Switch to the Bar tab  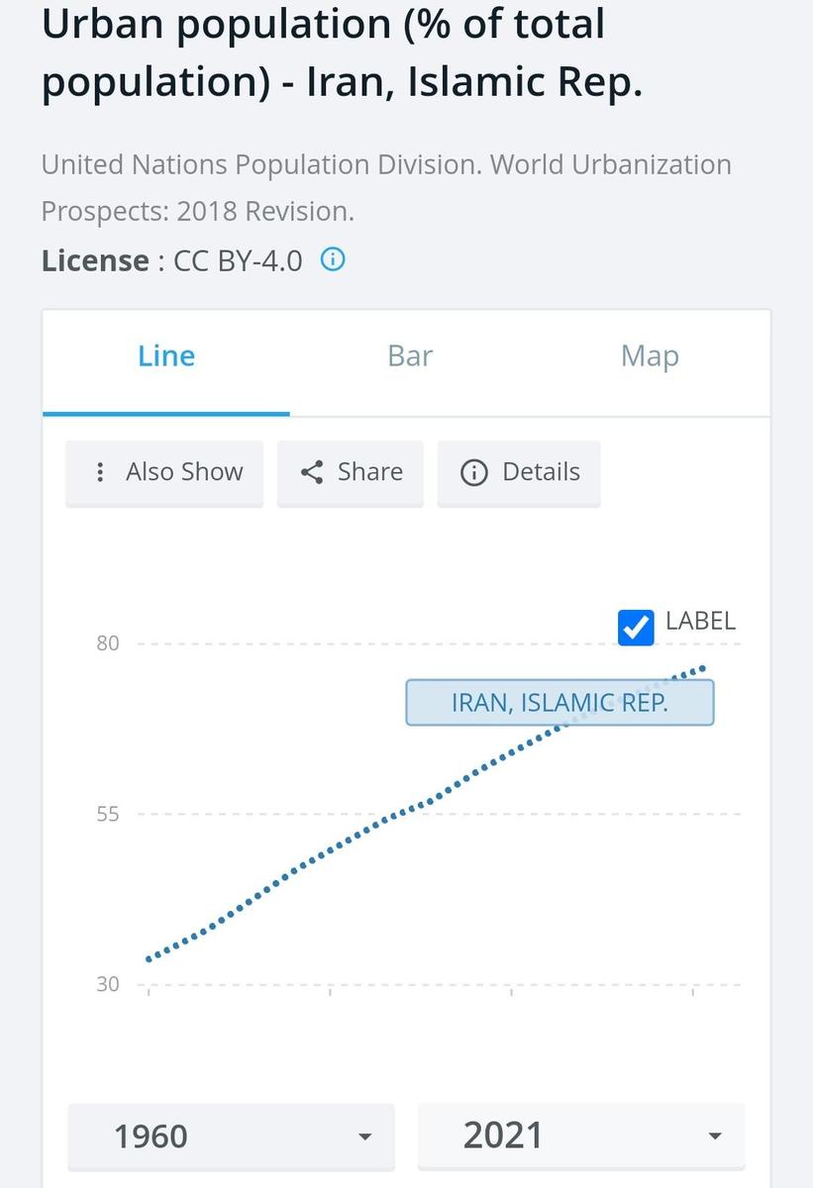[410, 356]
